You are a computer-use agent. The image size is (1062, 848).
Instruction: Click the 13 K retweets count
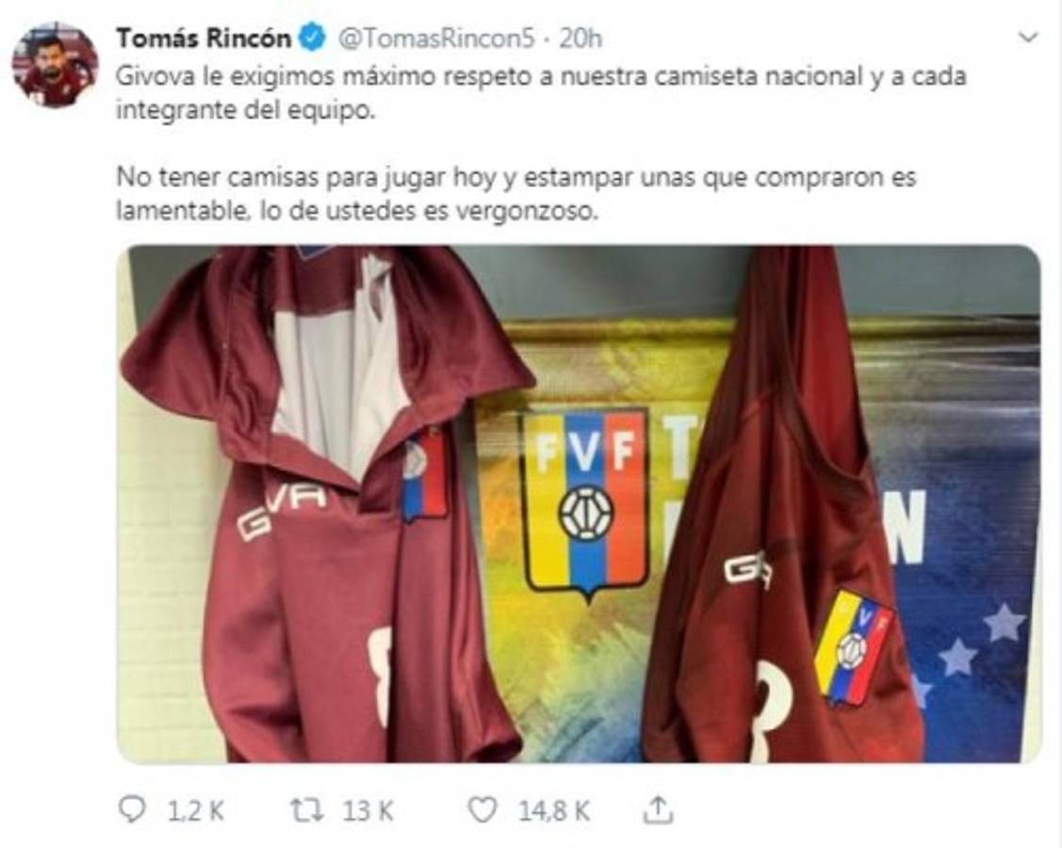click(x=368, y=810)
